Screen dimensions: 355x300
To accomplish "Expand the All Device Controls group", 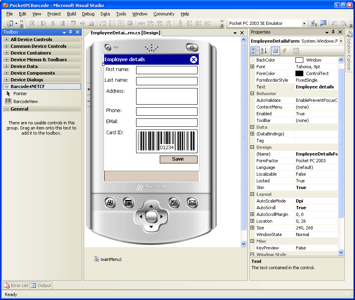I will pos(6,39).
